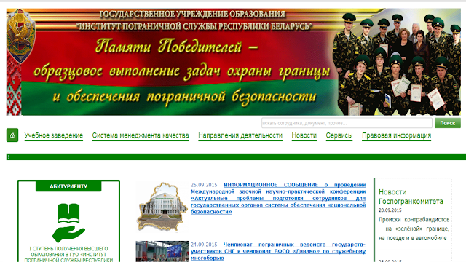
Task: Click the Поиск search button
Action: click(448, 123)
